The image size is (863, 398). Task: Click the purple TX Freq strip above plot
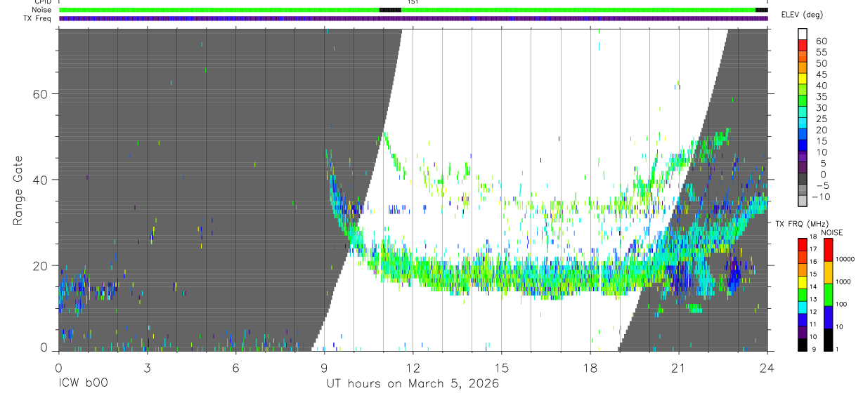point(413,18)
